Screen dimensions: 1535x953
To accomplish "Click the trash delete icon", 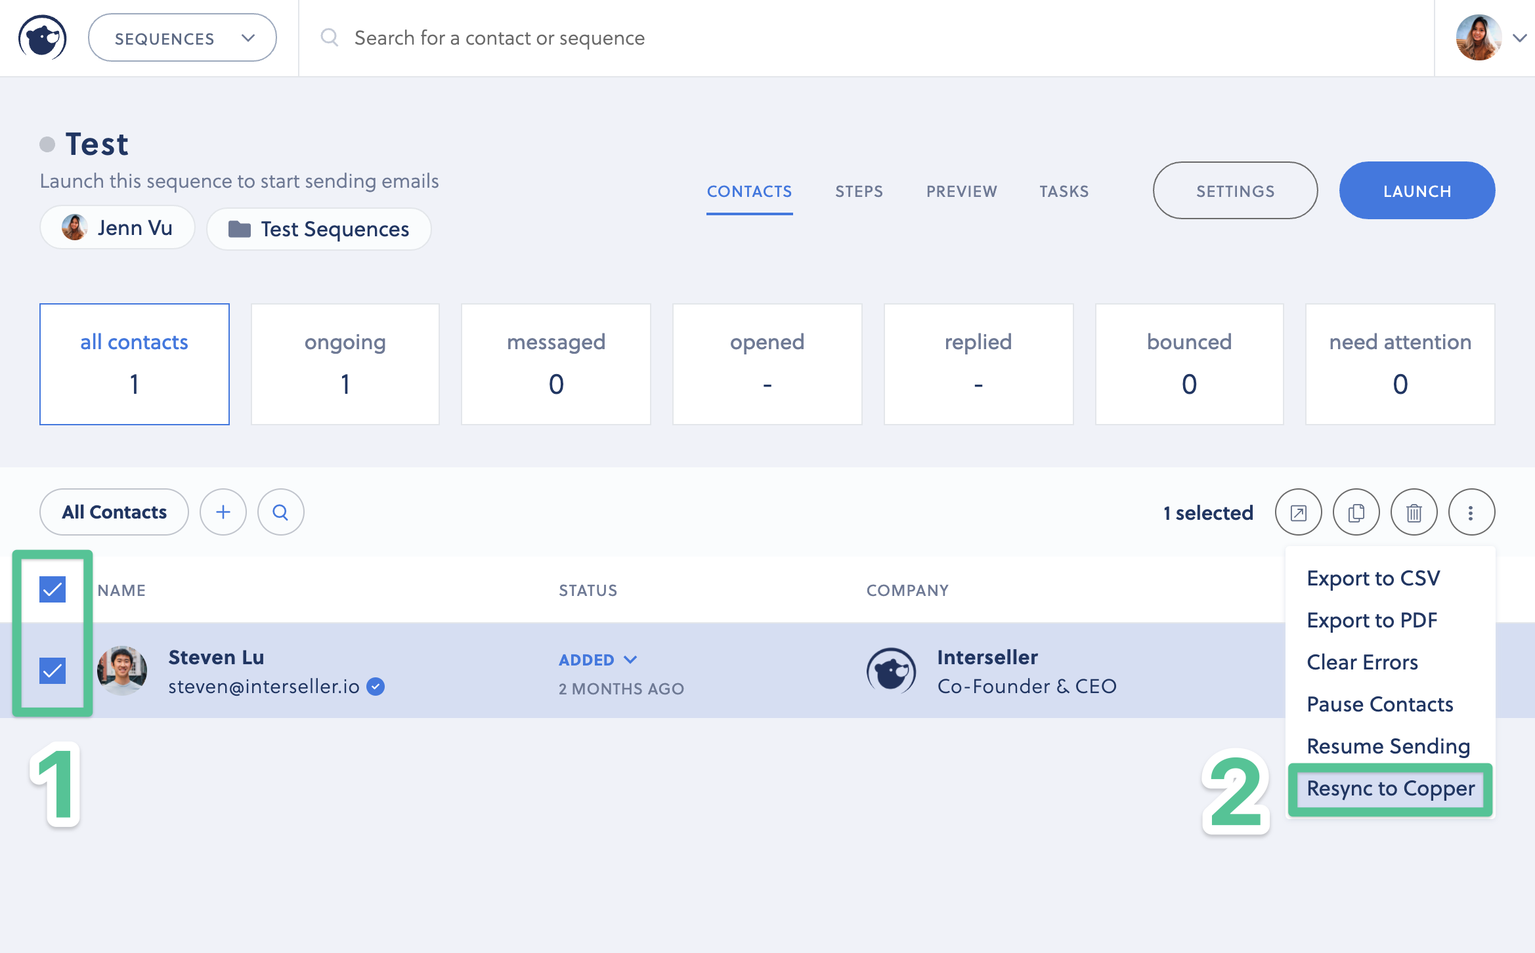I will [x=1414, y=512].
